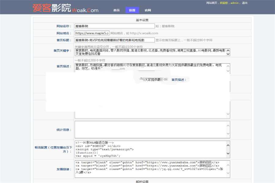275x183 pixels.
Task: Click the 爱客影院 Woaik.Com logo
Action: pos(65,8)
